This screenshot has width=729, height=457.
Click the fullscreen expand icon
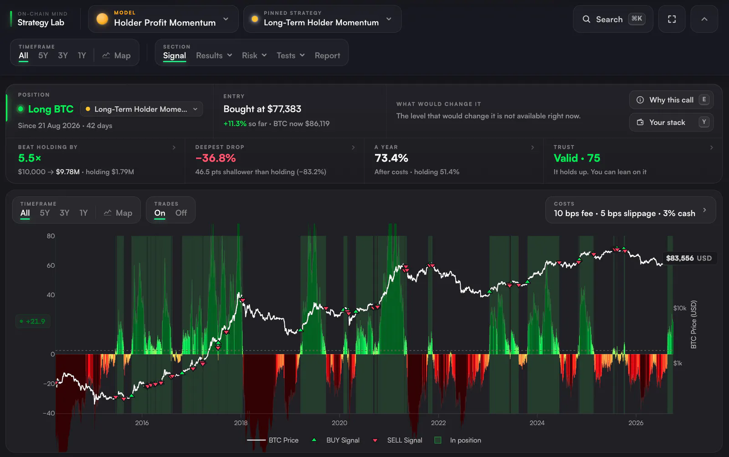click(672, 19)
